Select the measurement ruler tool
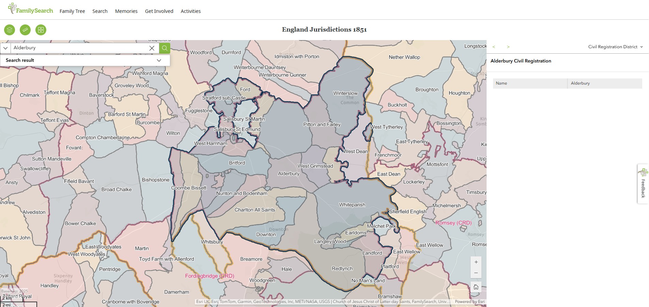Image resolution: width=649 pixels, height=307 pixels. point(25,30)
